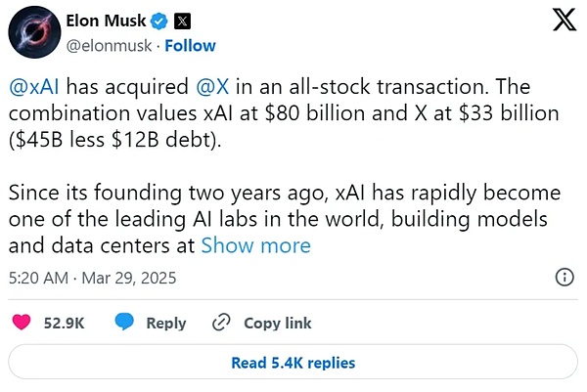Open the info icon beside the timestamp
The width and height of the screenshot is (587, 392).
click(x=564, y=278)
